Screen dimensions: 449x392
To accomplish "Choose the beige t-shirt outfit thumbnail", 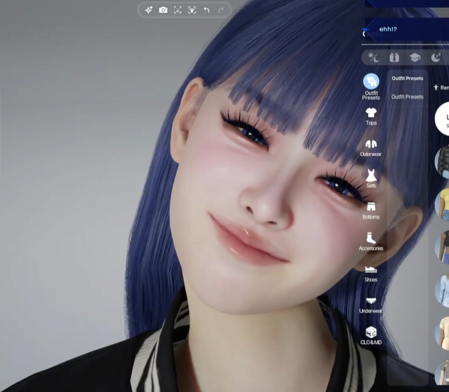I will (442, 334).
